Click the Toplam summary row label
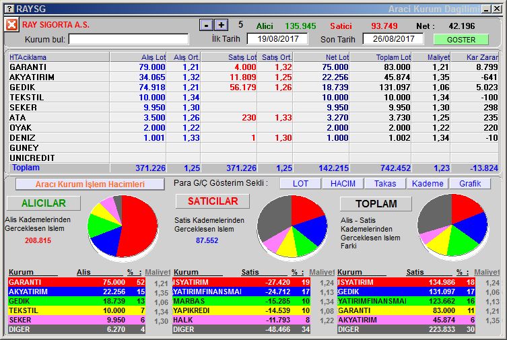The image size is (507, 340). tap(26, 168)
